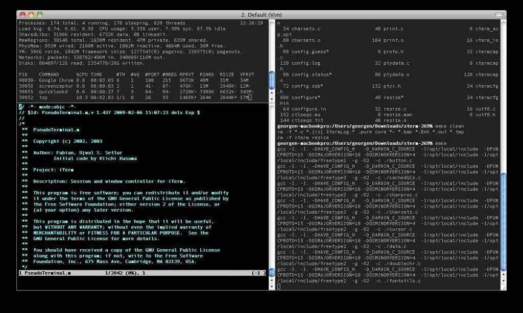
Task: Minimize the window using the yellow button
Action: (x=32, y=15)
